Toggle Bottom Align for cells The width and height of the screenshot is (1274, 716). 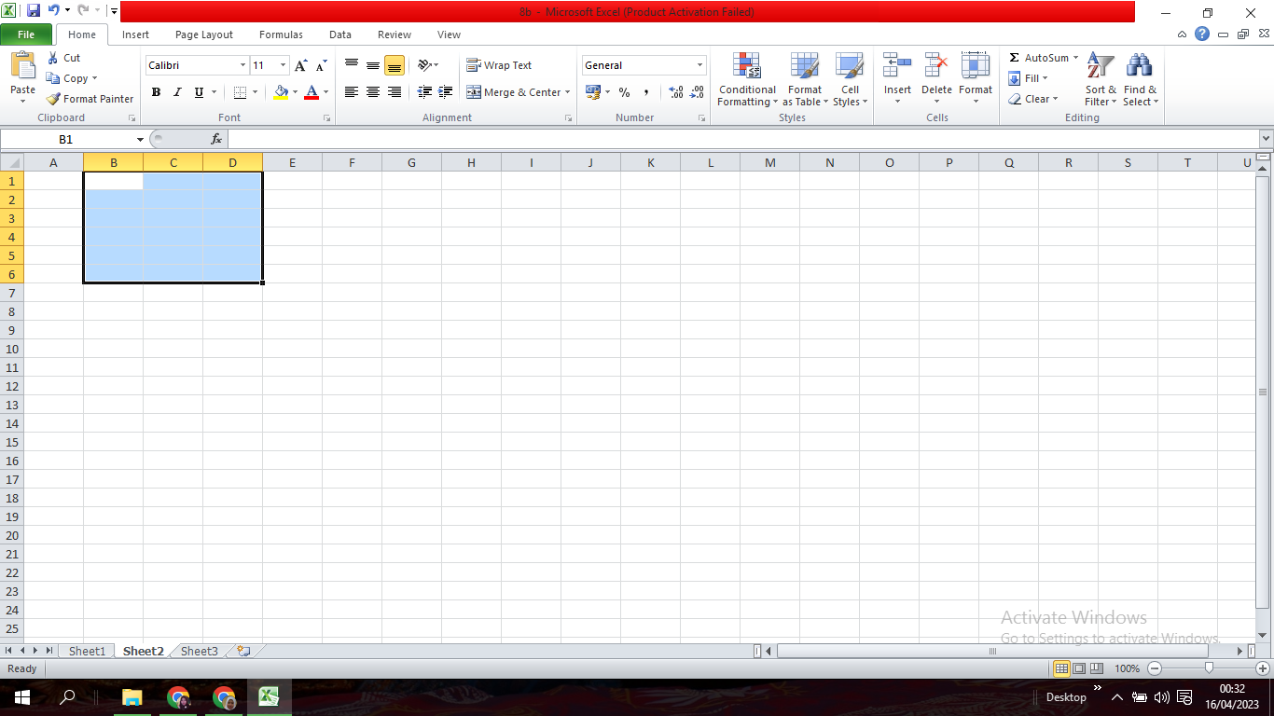[x=395, y=65]
